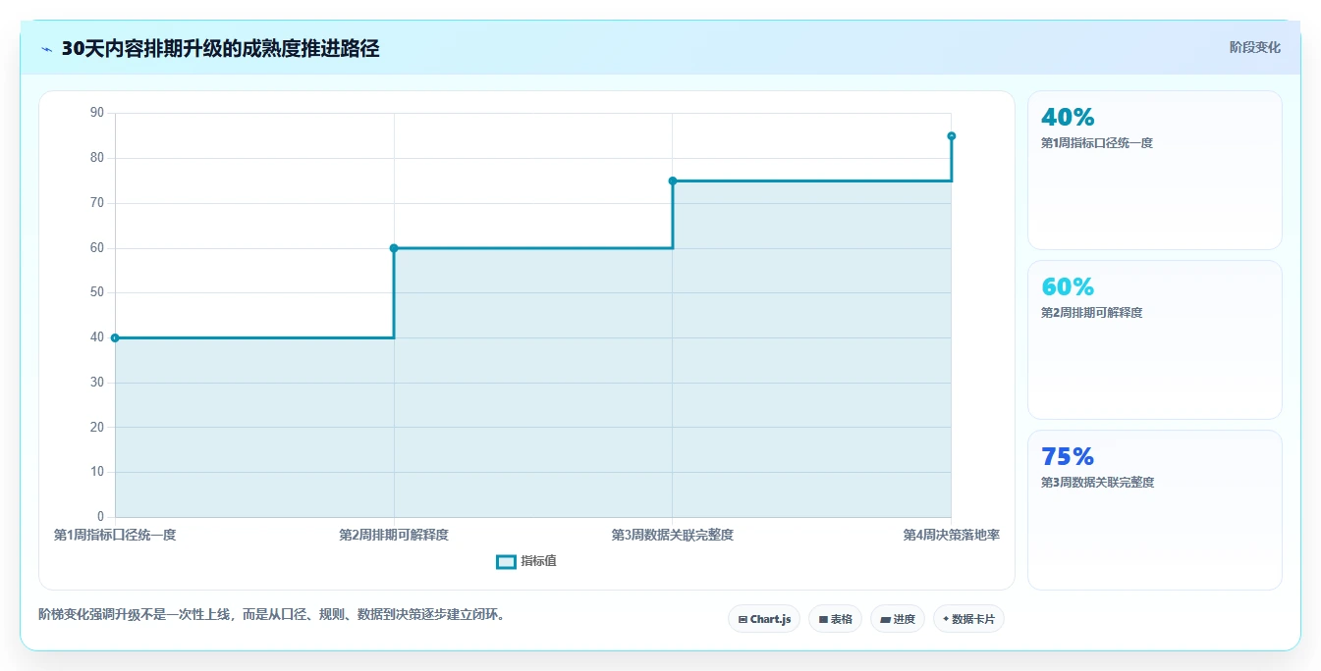Click the title 30天内容排期升级的成熟度推进路径

(x=220, y=48)
